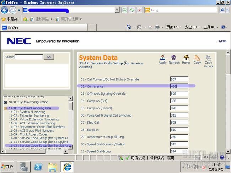Open the address bar dropdown arrow
231x173 pixels.
tap(117, 10)
